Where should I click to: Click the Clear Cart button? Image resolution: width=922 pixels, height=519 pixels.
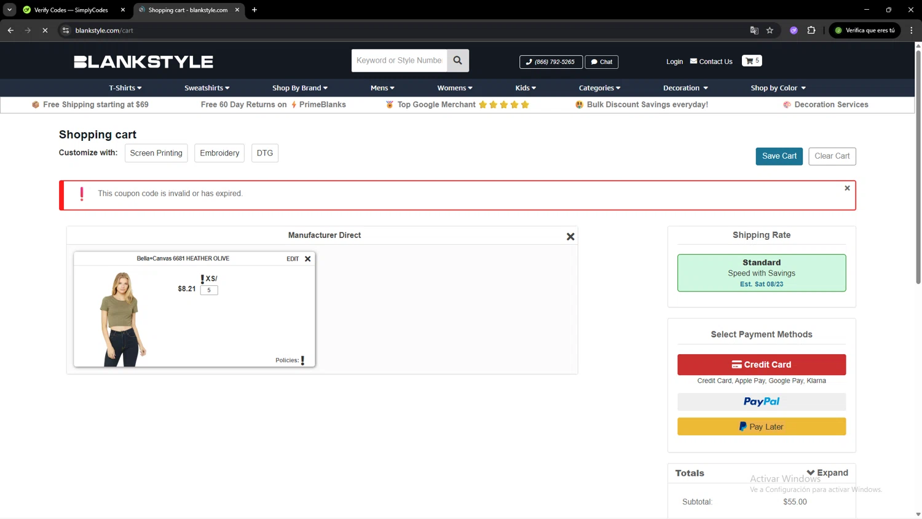[832, 156]
